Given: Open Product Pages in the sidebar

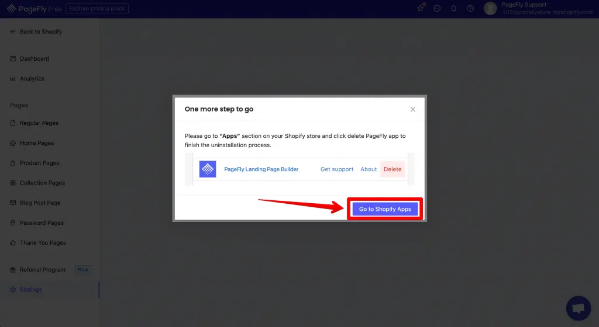Looking at the screenshot, I should (x=39, y=163).
